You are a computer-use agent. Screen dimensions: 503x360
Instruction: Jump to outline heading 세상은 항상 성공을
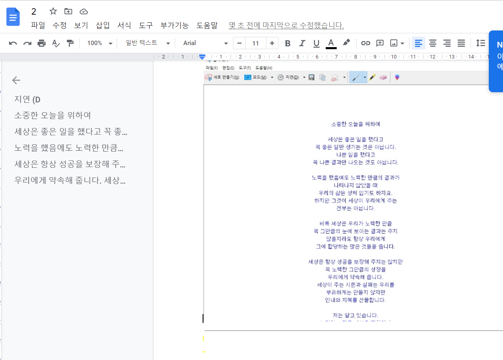click(x=70, y=164)
